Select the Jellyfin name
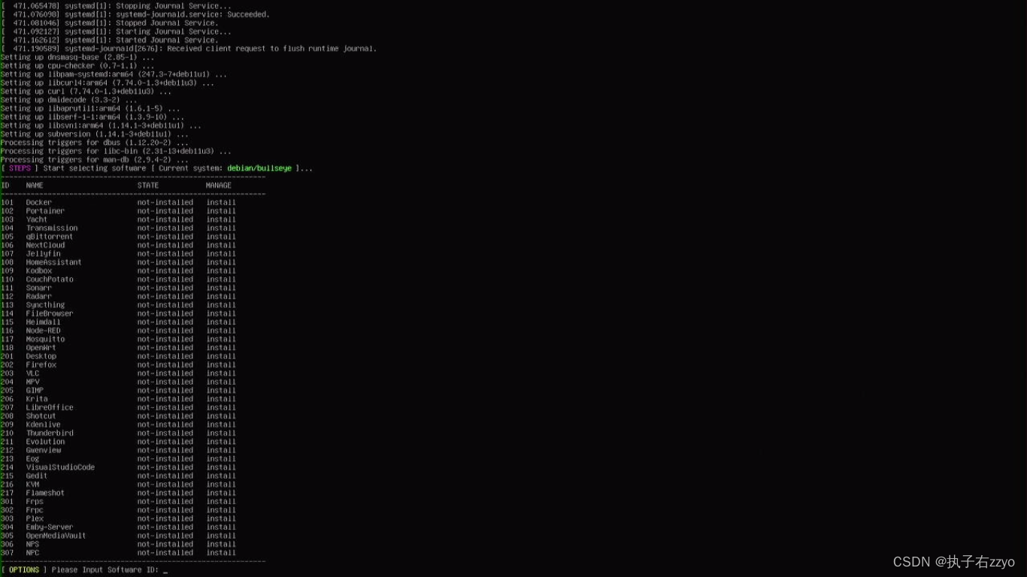 point(44,254)
